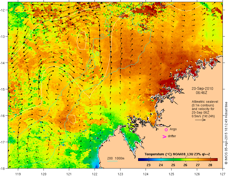The height and width of the screenshot is (176, 228).
Task: Click the colorbar value 23
Action: point(148,165)
